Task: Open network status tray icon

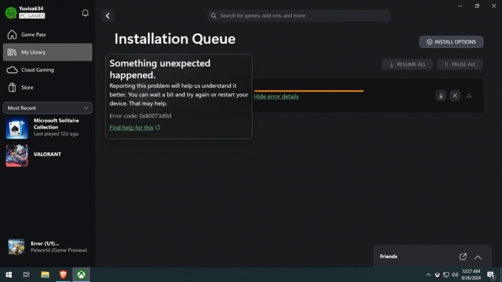Action: 446,275
